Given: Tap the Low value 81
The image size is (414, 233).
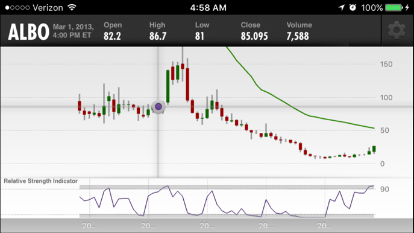Looking at the screenshot, I should (199, 36).
